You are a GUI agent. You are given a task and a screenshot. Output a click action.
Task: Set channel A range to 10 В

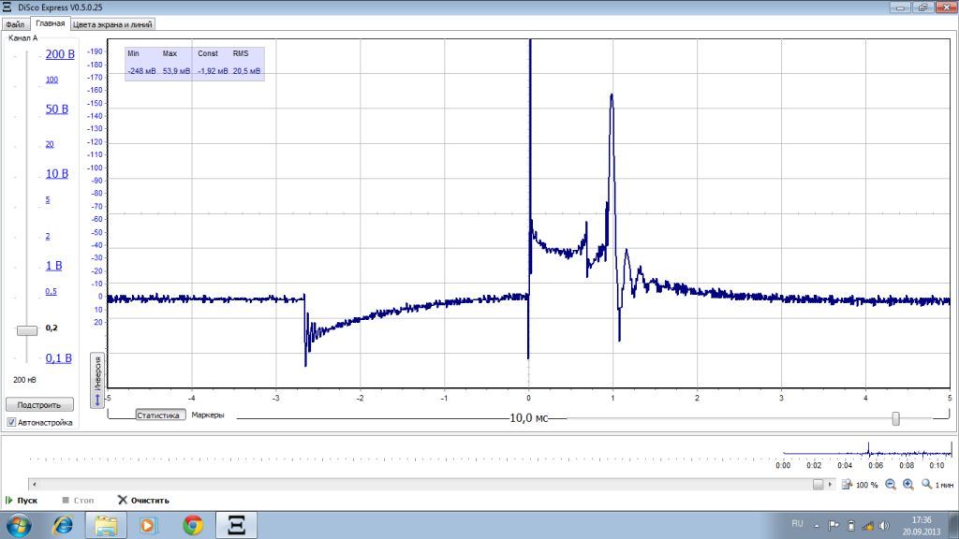coord(57,174)
